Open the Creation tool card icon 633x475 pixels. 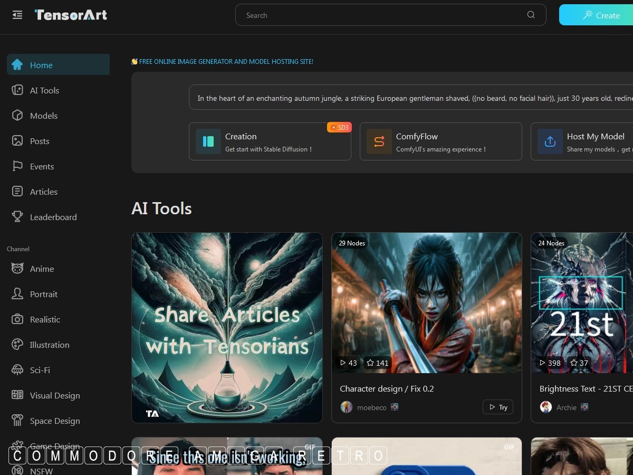coord(208,141)
